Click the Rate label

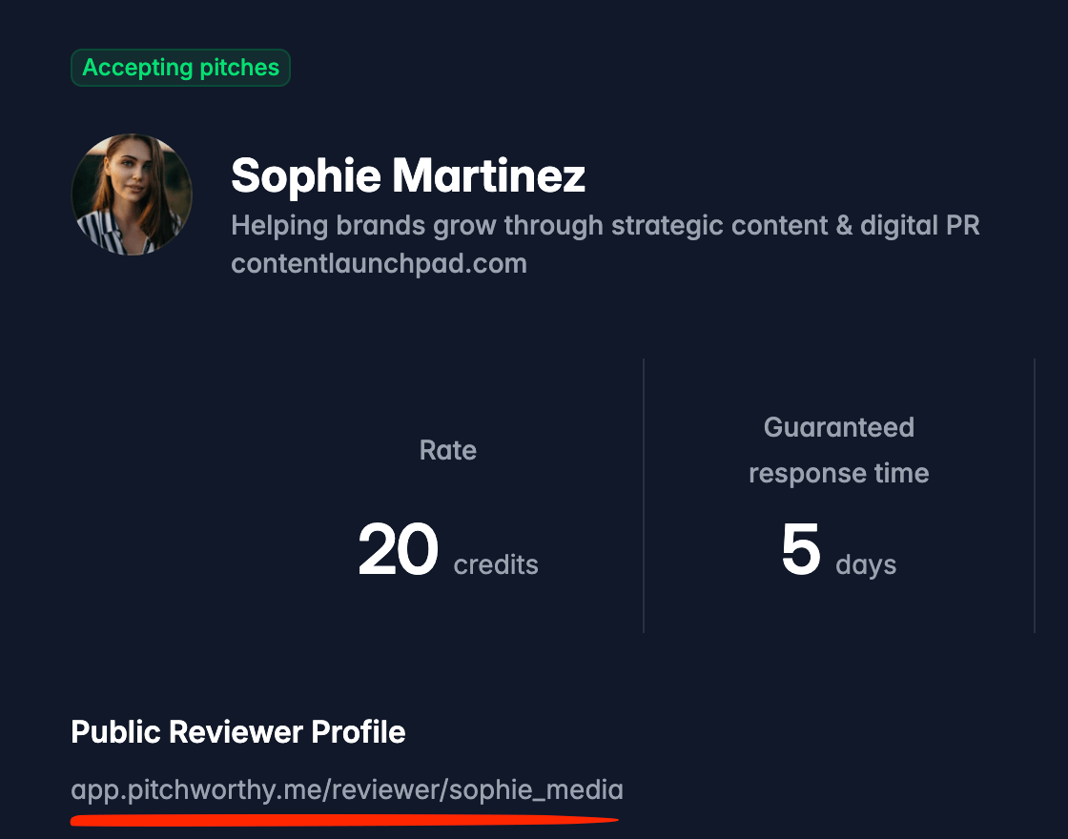[447, 450]
